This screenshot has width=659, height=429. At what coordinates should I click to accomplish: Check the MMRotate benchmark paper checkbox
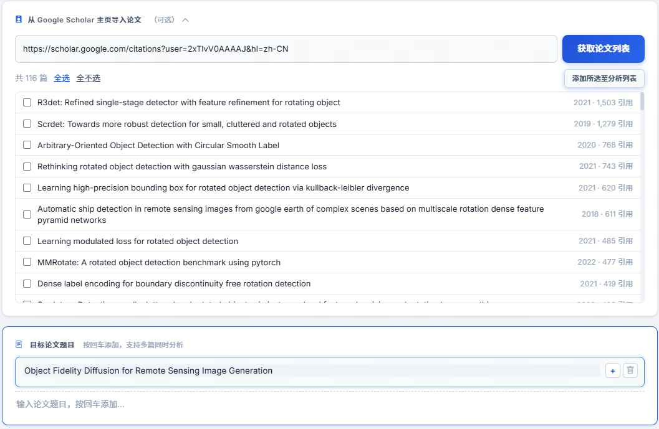[27, 262]
